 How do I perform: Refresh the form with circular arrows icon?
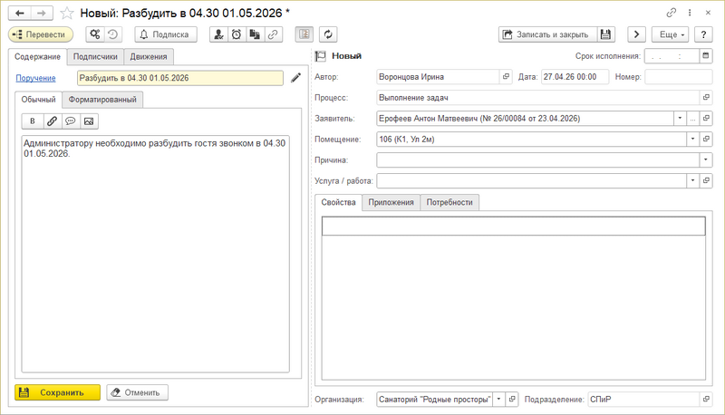tap(328, 34)
